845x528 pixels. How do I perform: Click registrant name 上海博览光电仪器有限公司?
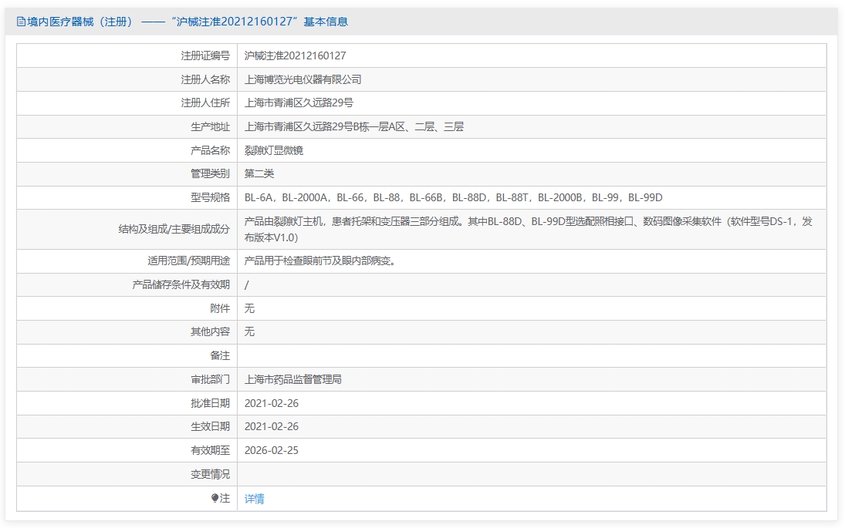(x=303, y=79)
